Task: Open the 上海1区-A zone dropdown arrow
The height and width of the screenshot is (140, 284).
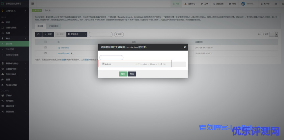Action: coord(25,11)
